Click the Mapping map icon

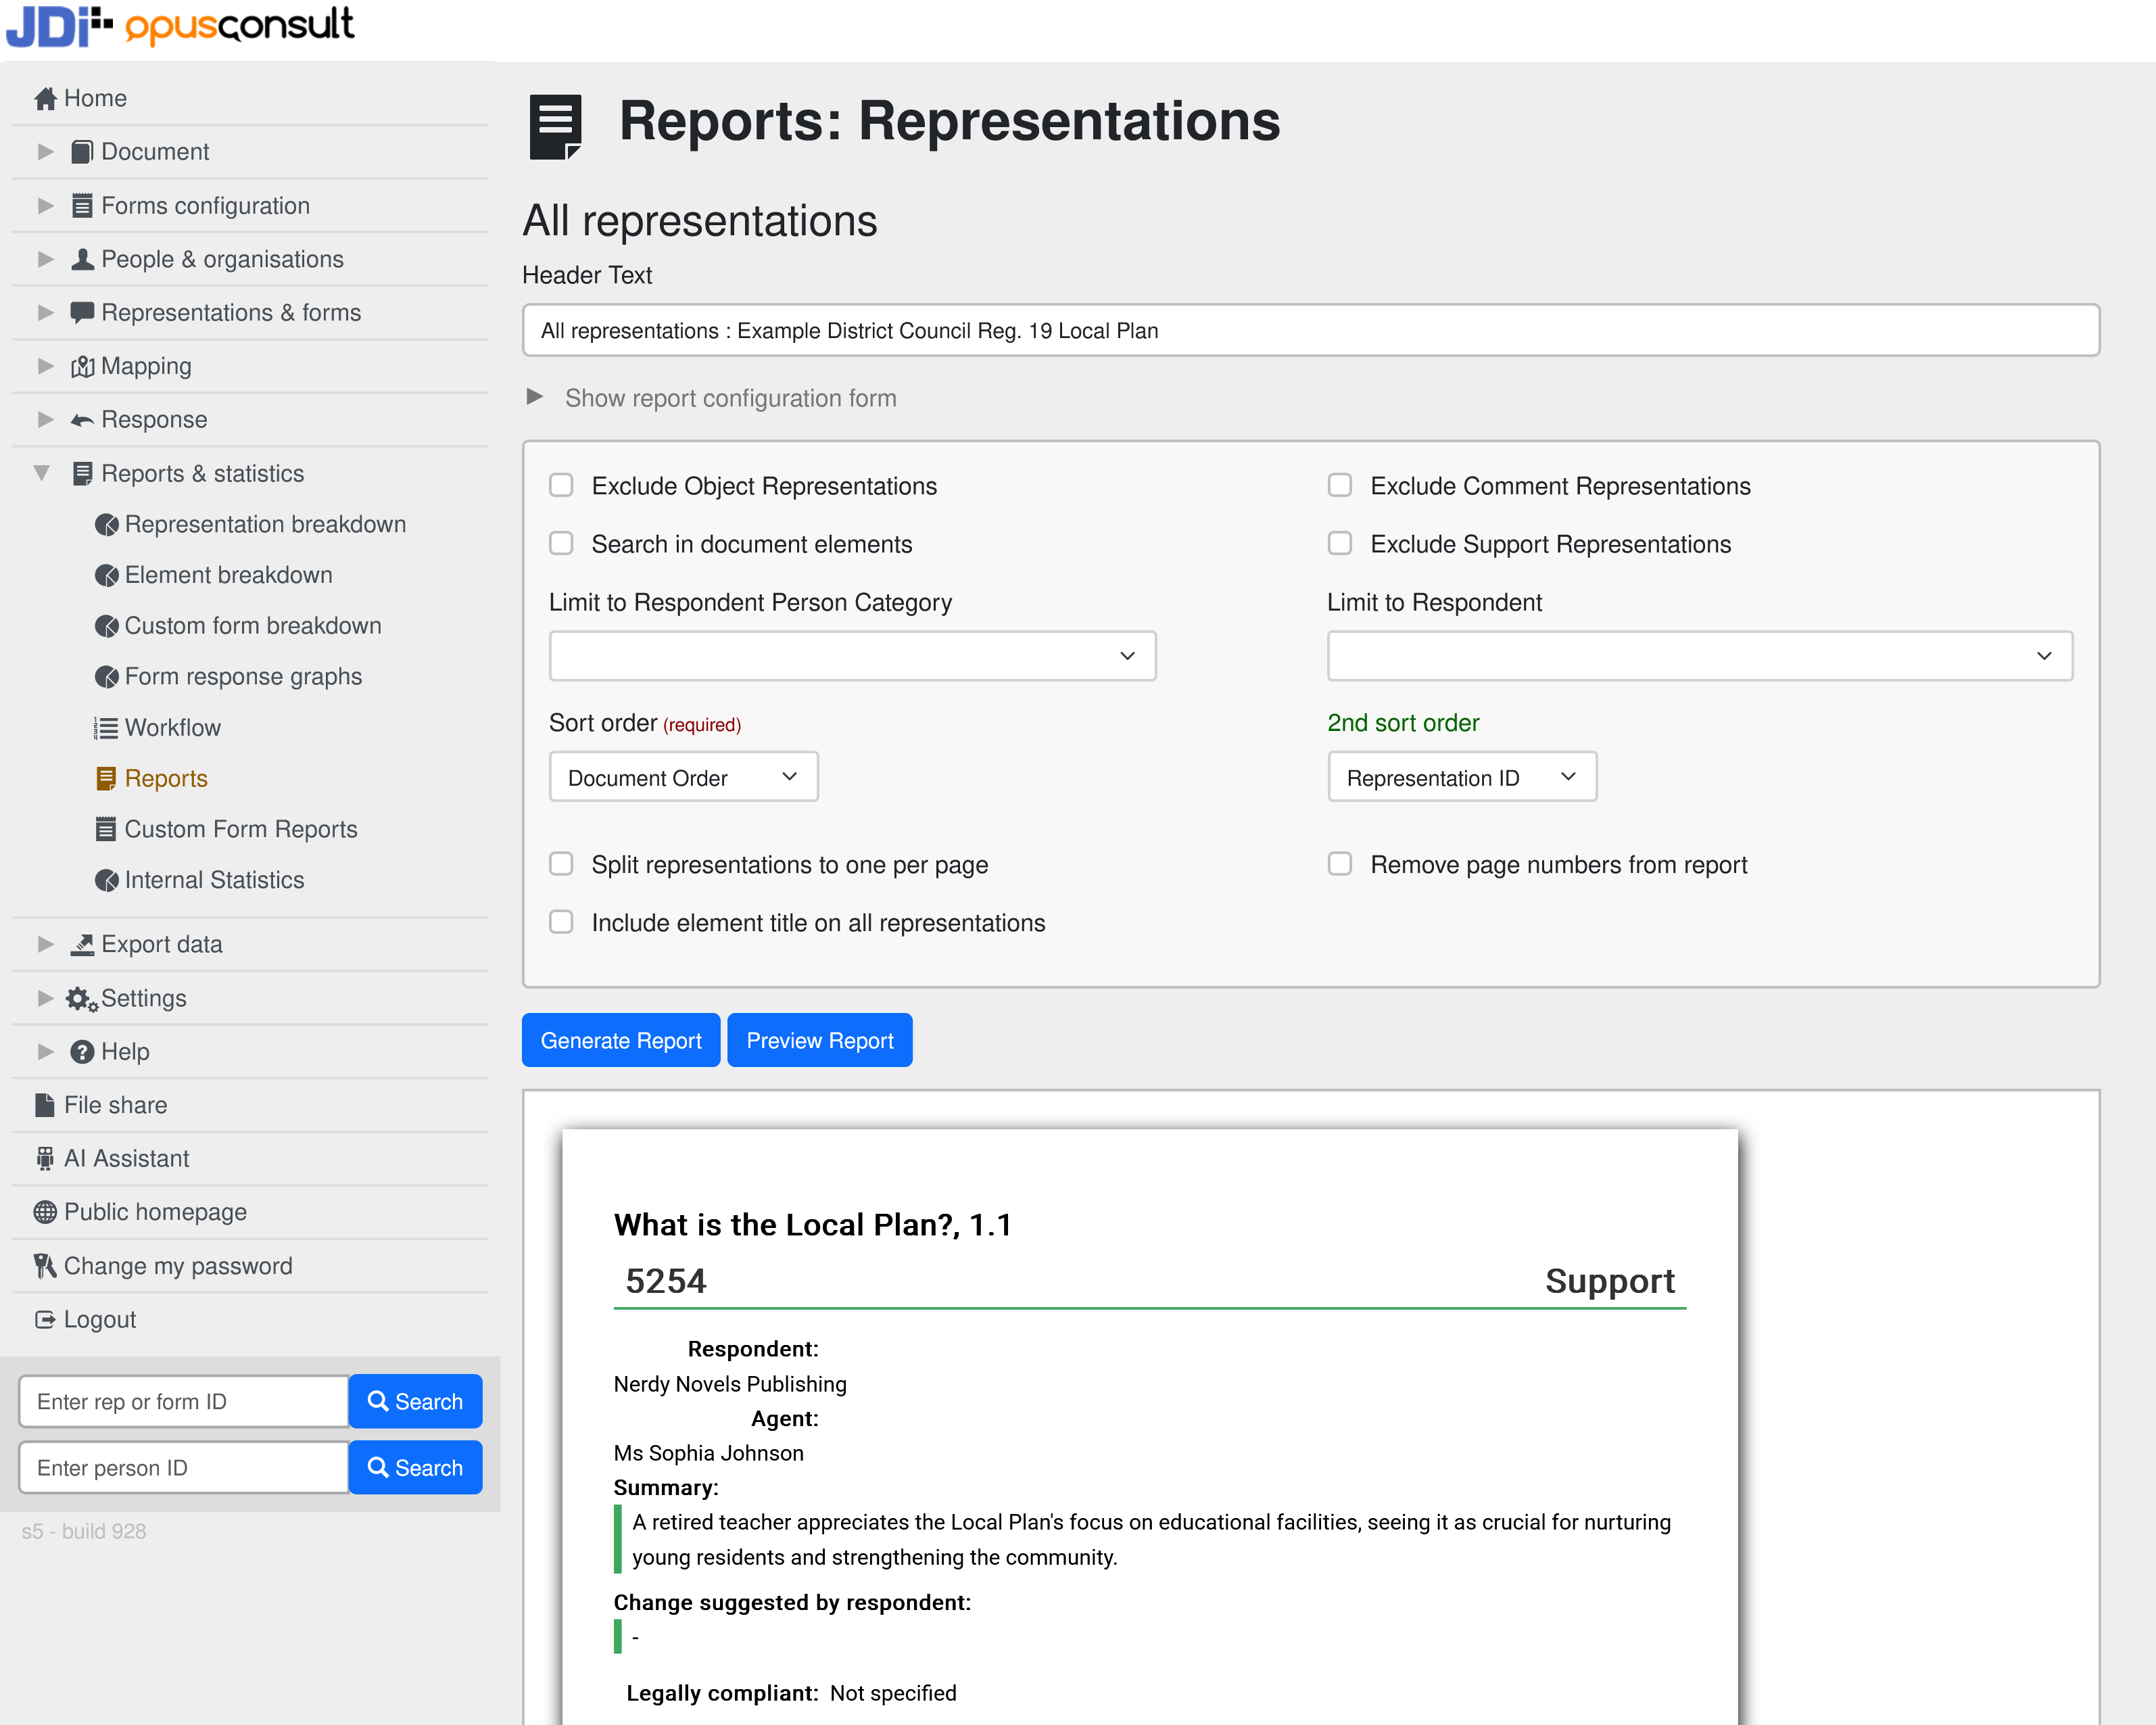point(82,366)
